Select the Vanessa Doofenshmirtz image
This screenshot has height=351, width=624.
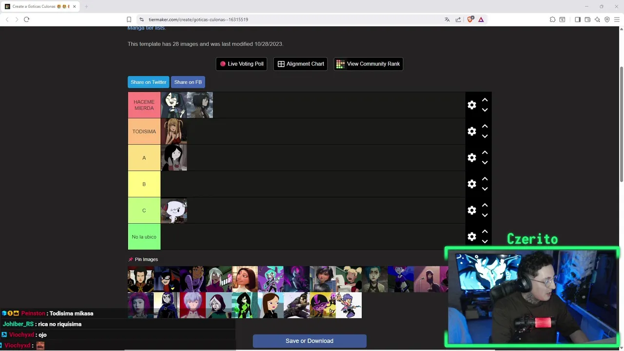[x=271, y=305]
